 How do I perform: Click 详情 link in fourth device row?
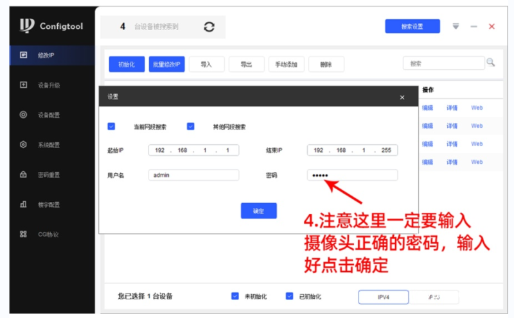[x=452, y=162]
